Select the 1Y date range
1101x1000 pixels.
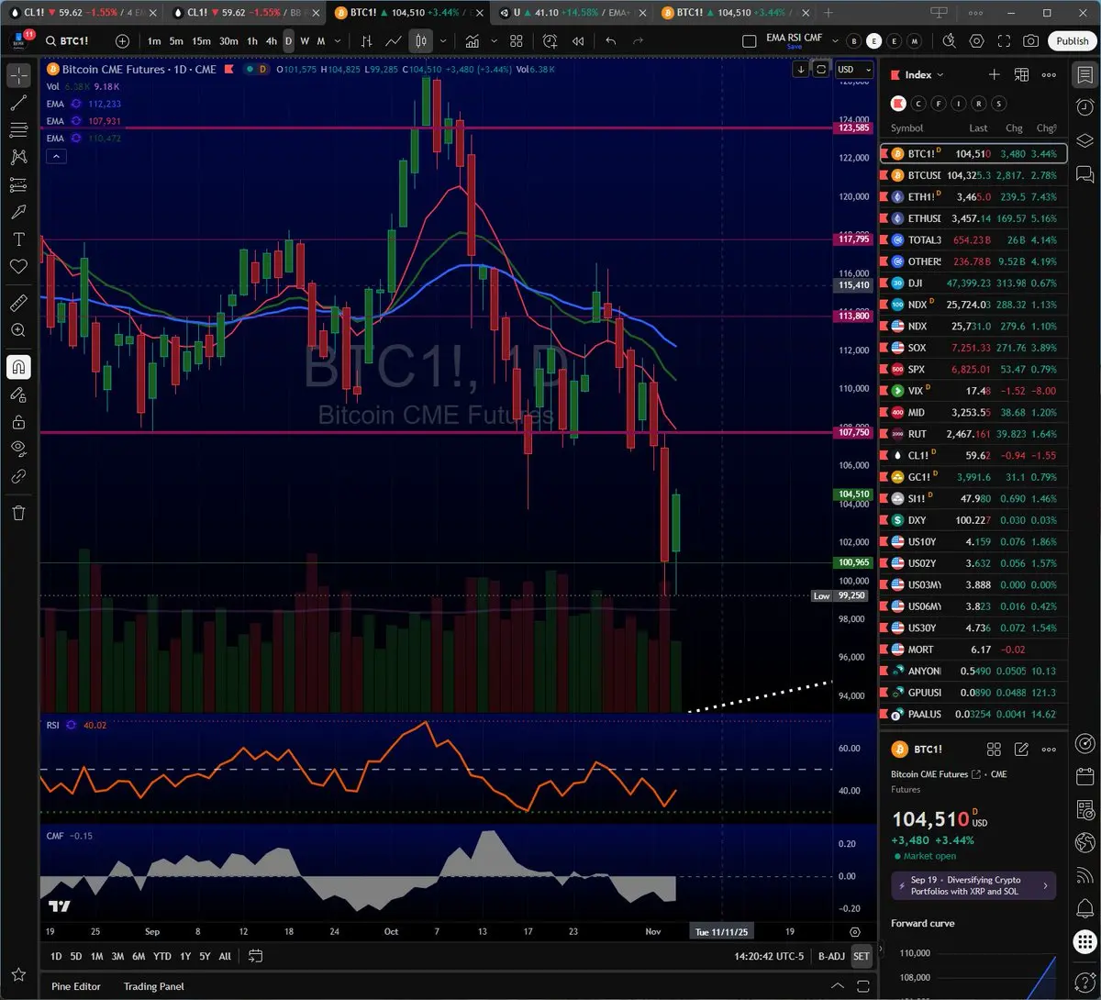[x=185, y=956]
